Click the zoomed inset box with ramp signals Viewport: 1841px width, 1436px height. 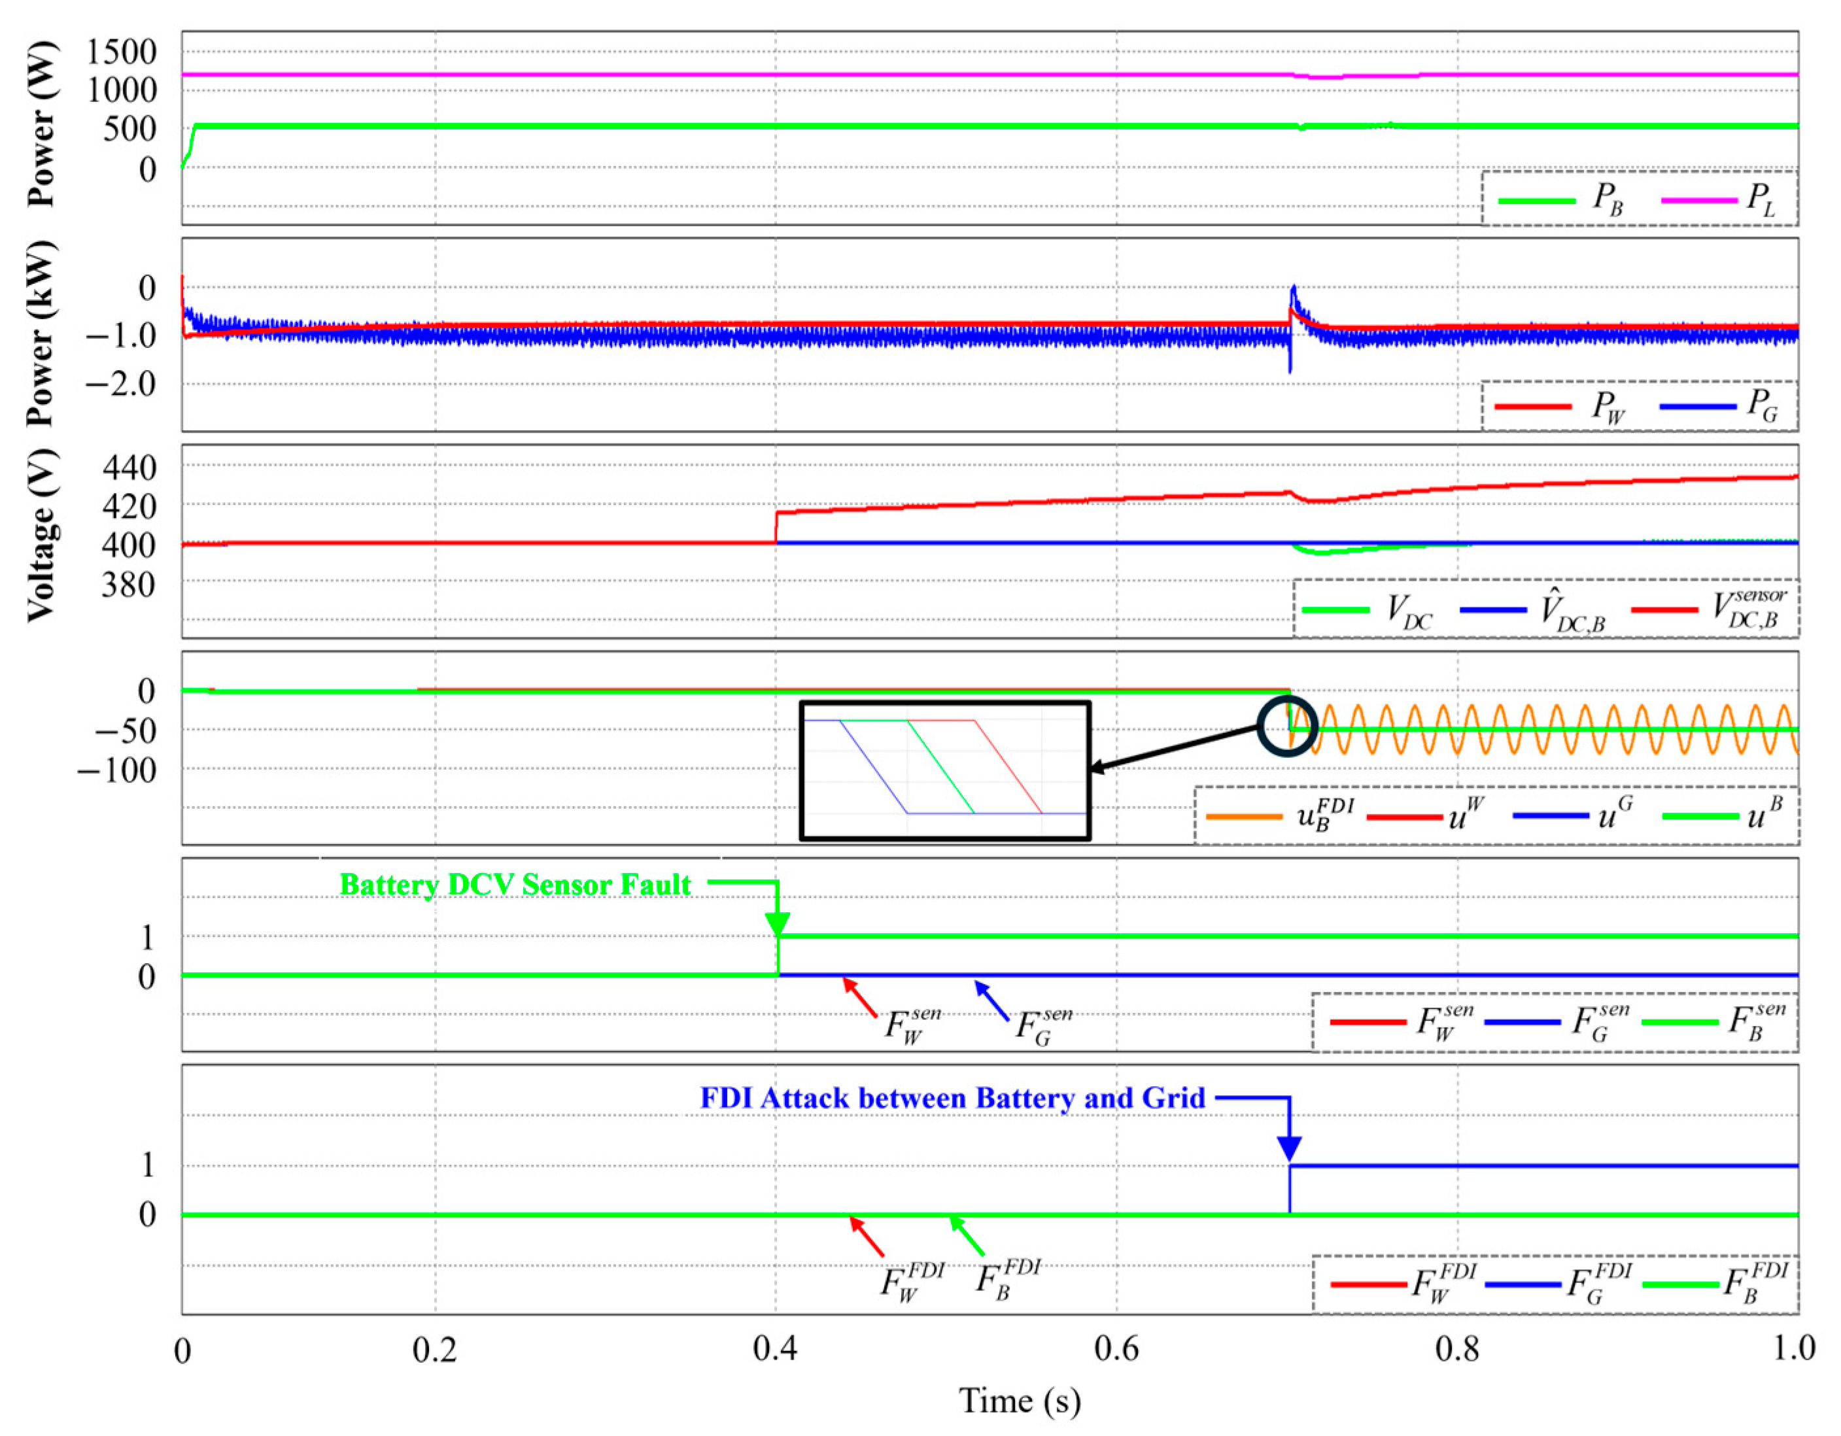pos(945,770)
